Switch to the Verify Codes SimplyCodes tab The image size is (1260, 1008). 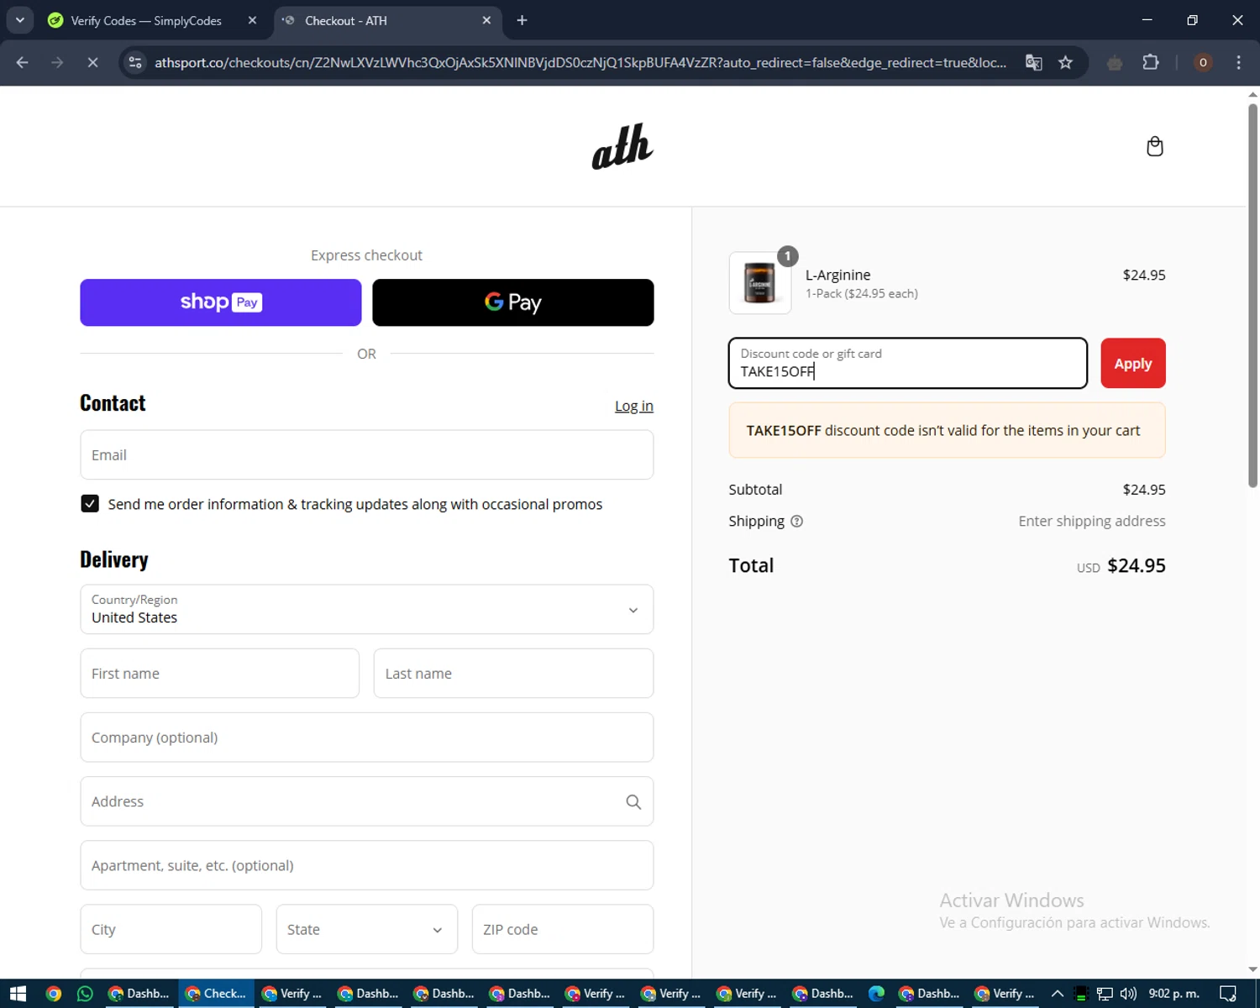[147, 20]
